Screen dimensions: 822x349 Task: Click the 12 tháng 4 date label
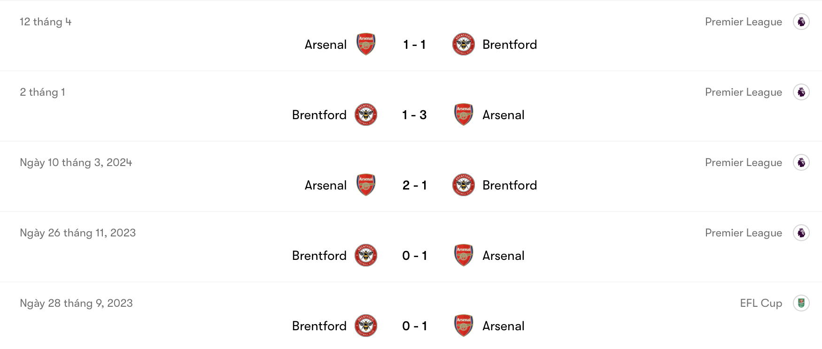47,22
